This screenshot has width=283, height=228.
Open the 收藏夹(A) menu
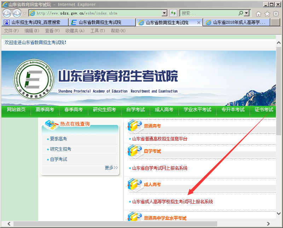coord(75,31)
